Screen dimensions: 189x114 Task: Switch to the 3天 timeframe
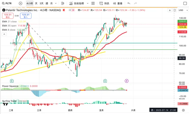[x=41, y=3]
